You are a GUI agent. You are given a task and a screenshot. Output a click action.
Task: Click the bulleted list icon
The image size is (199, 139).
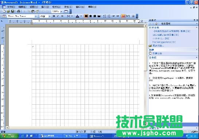(109, 16)
